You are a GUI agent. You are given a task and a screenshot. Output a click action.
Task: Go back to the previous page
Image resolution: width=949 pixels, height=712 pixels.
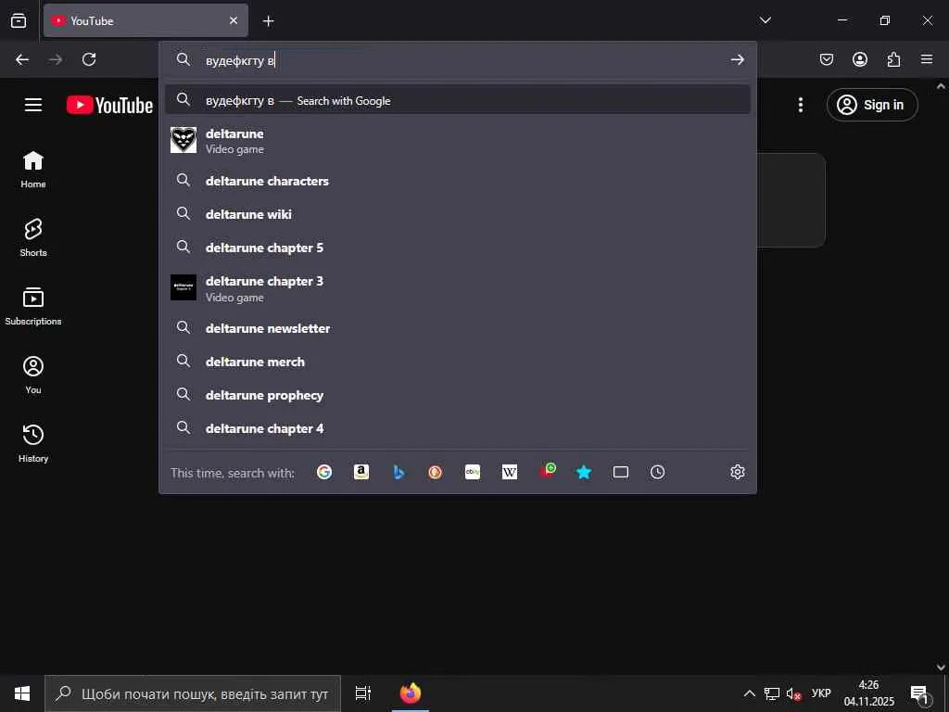[x=22, y=59]
